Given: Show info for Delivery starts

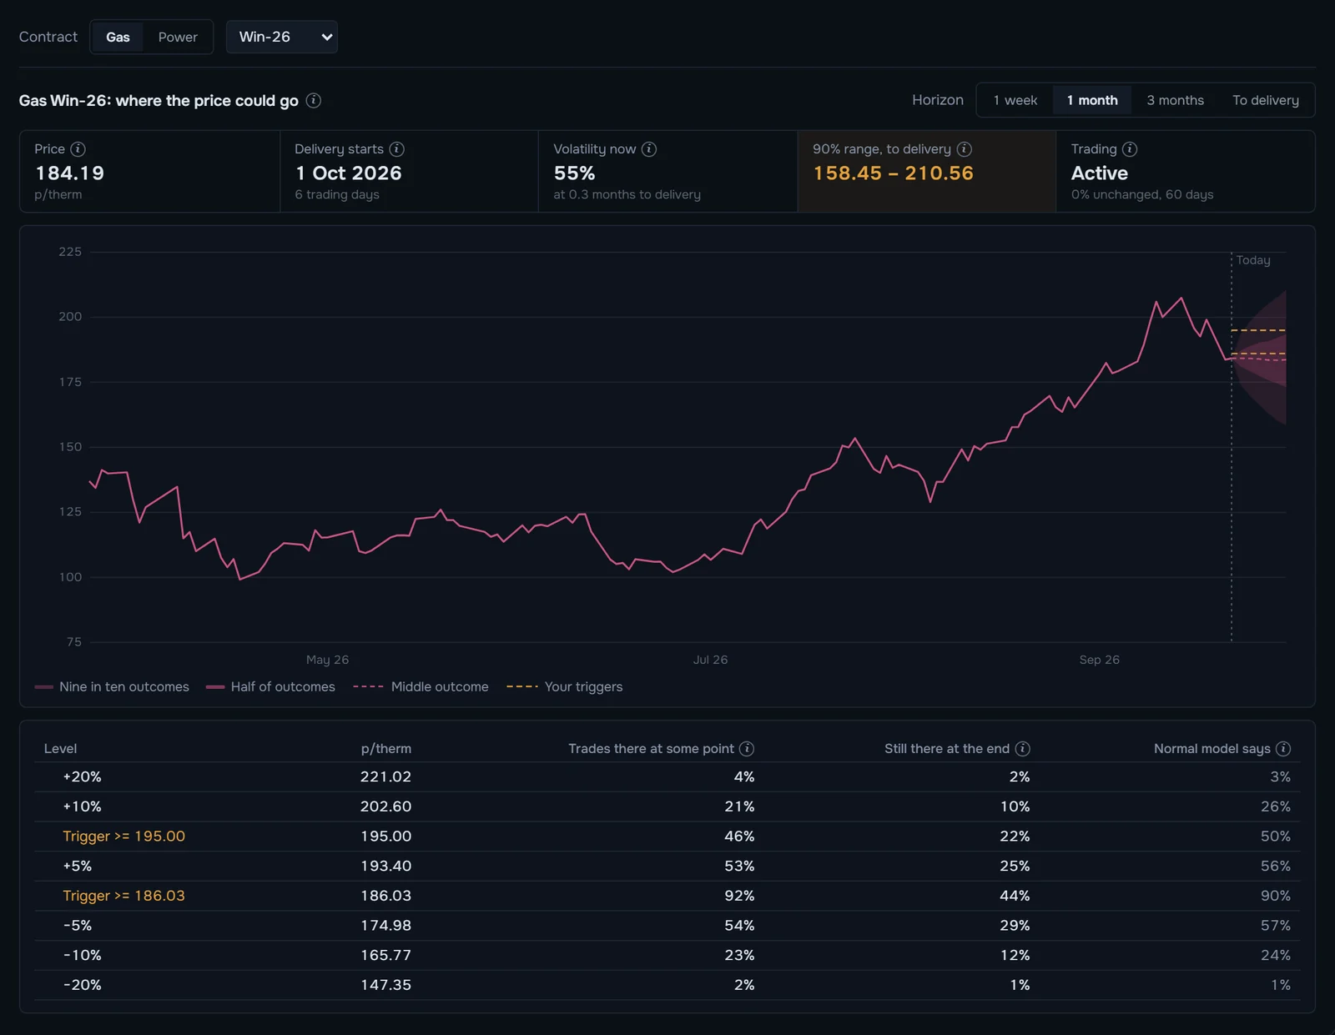Looking at the screenshot, I should pos(397,149).
